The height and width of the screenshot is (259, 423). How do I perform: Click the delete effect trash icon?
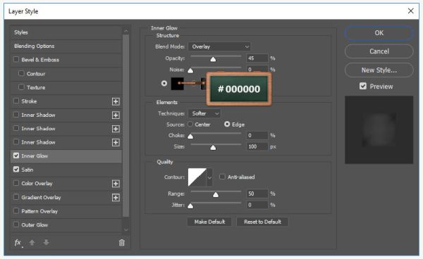pyautogui.click(x=122, y=243)
